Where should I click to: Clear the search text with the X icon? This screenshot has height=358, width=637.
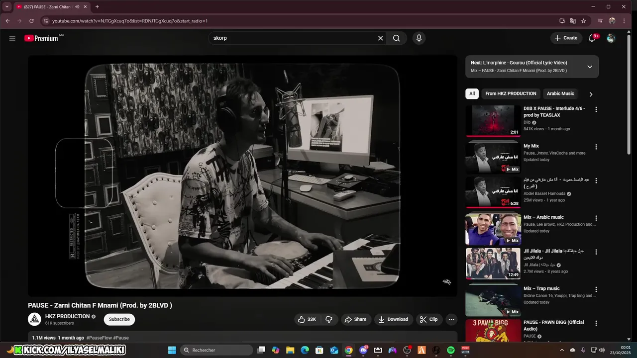click(381, 38)
